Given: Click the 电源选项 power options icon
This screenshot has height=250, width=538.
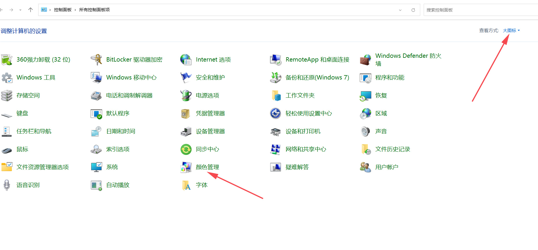Looking at the screenshot, I should pyautogui.click(x=186, y=96).
